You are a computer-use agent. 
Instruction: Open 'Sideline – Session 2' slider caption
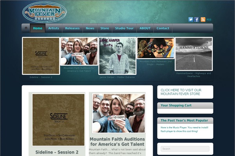pos(41,77)
